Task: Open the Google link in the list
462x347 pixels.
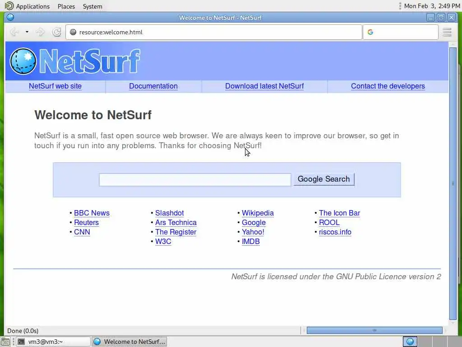Action: (254, 222)
